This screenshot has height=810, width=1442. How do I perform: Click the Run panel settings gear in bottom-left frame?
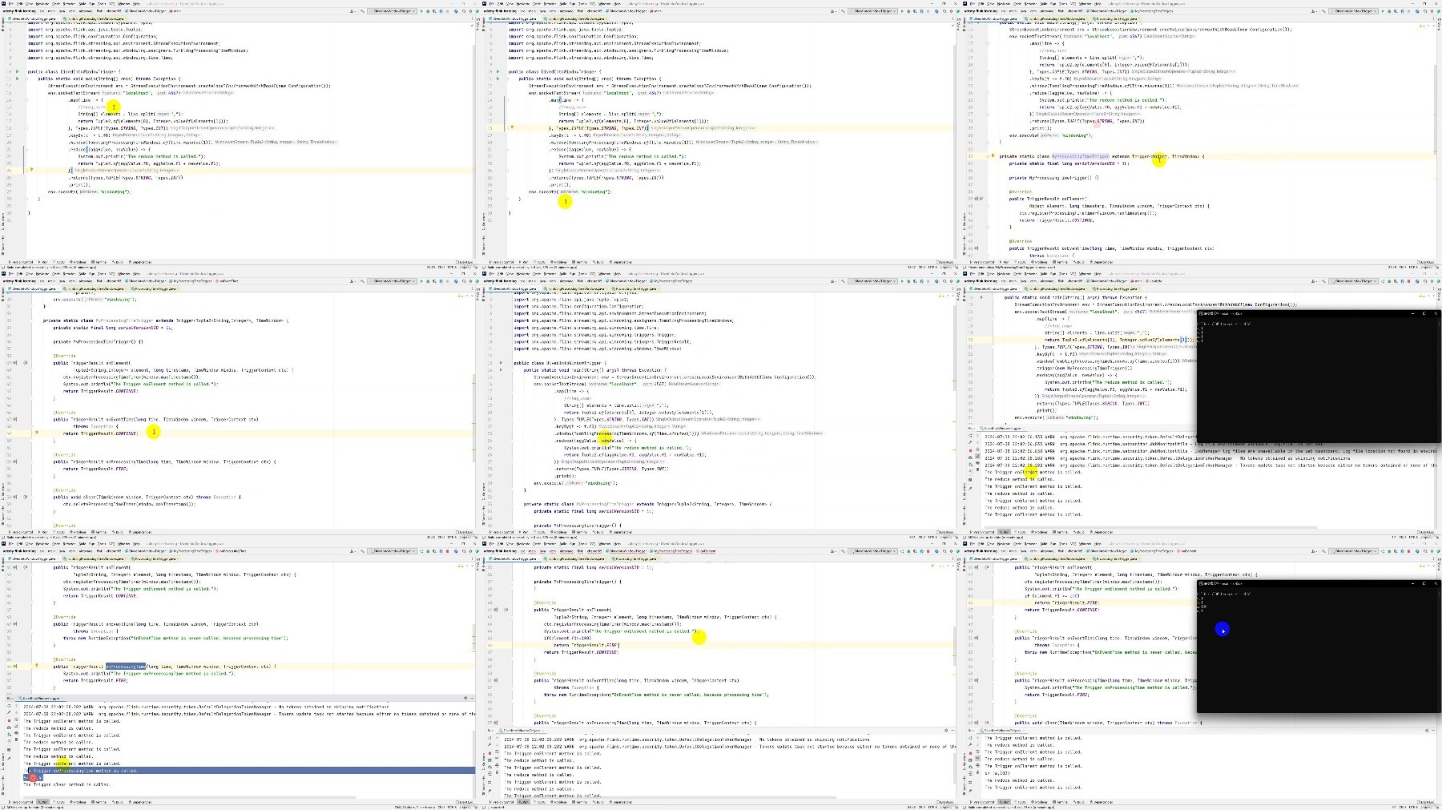tap(465, 698)
